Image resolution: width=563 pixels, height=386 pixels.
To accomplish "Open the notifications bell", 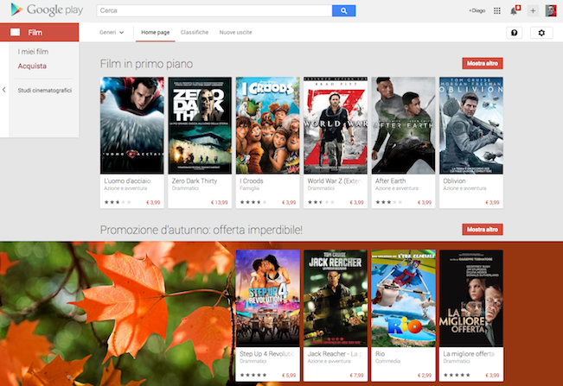I will [x=515, y=10].
